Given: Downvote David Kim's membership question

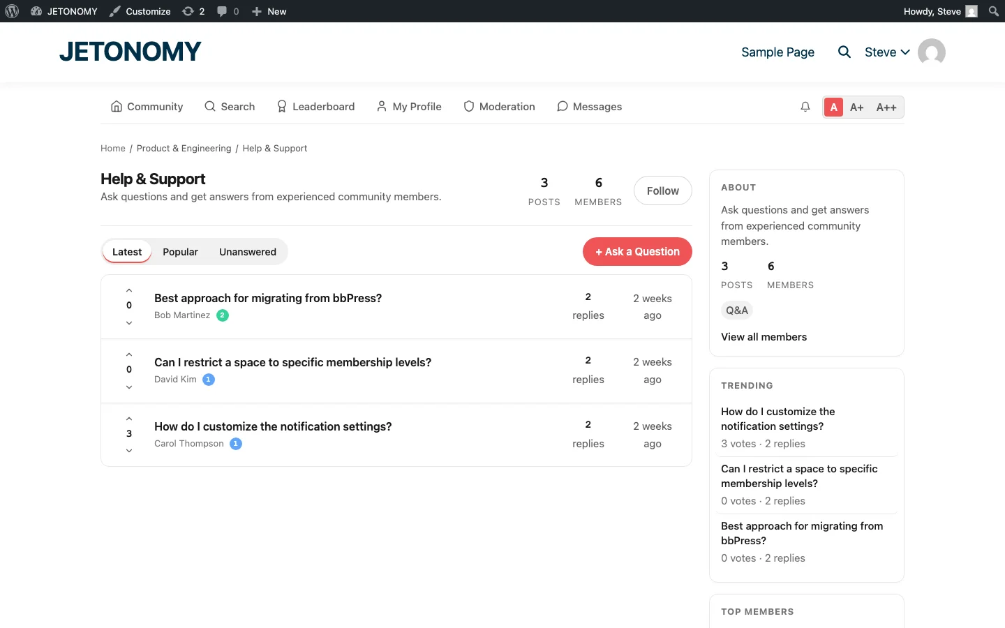Looking at the screenshot, I should (x=128, y=387).
